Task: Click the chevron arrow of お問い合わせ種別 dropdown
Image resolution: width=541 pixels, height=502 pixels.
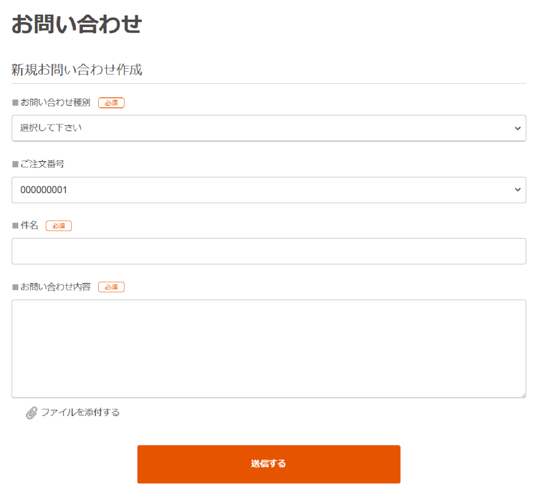Action: (x=518, y=128)
